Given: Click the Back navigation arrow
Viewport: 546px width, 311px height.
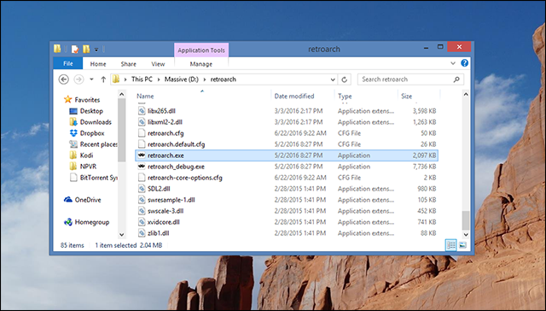Looking at the screenshot, I should [x=64, y=79].
